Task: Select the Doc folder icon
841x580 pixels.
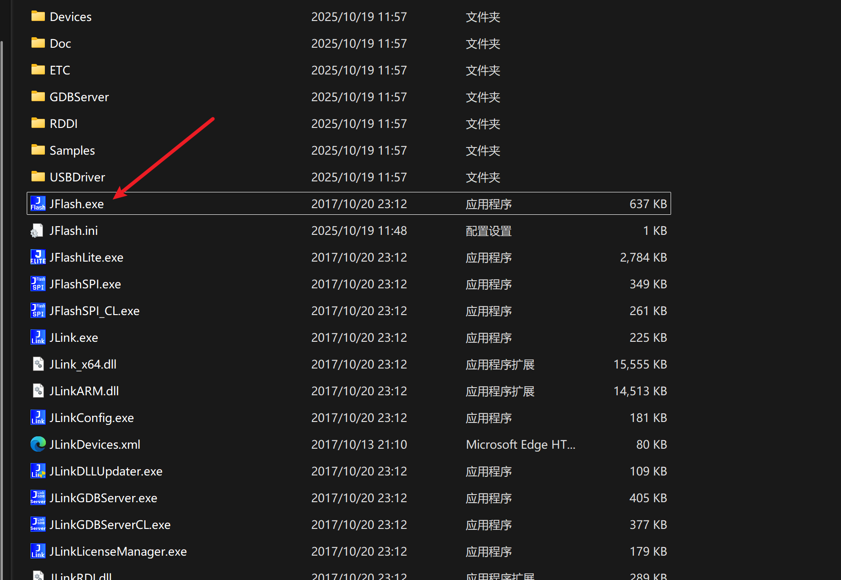Action: [38, 43]
